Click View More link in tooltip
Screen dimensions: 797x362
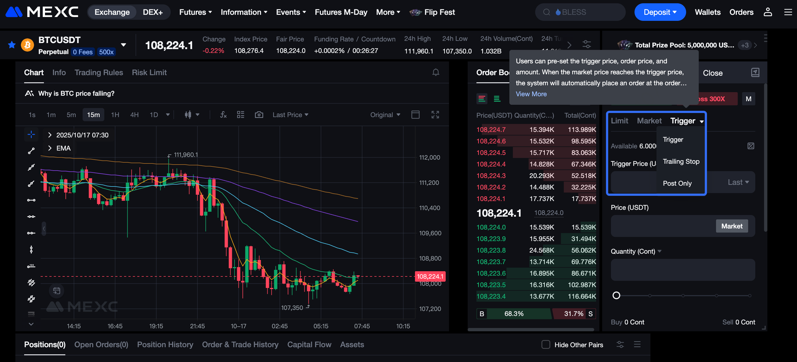click(x=531, y=94)
